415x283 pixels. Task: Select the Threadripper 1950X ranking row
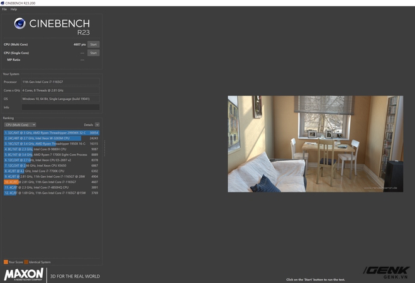click(52, 144)
